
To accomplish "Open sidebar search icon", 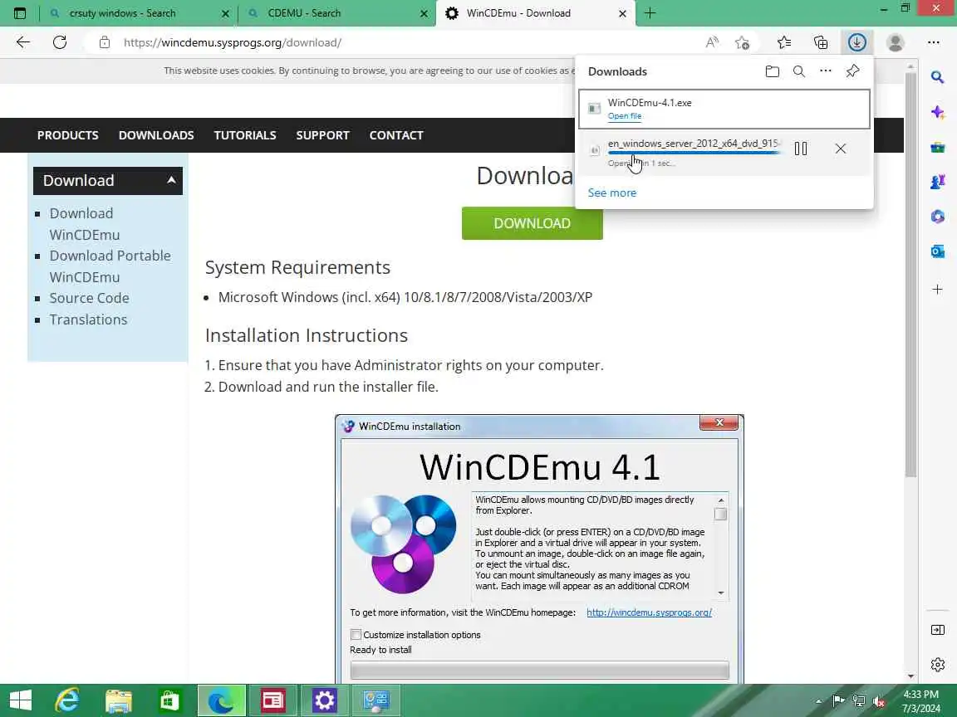I will coord(937,77).
